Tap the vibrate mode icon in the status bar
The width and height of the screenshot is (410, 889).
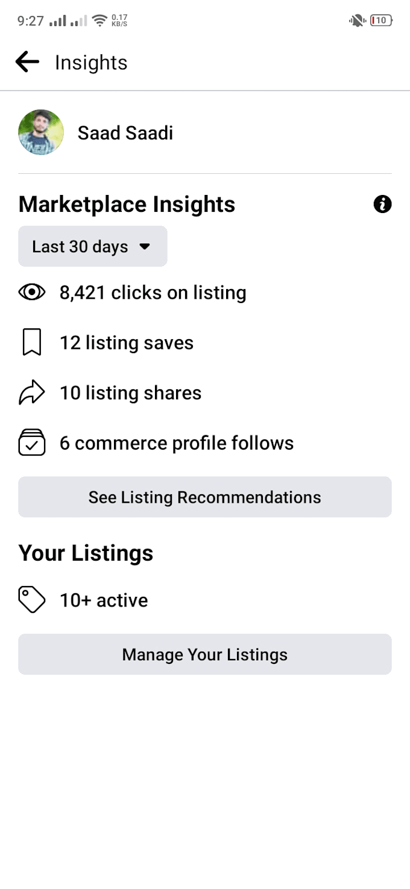click(x=356, y=20)
